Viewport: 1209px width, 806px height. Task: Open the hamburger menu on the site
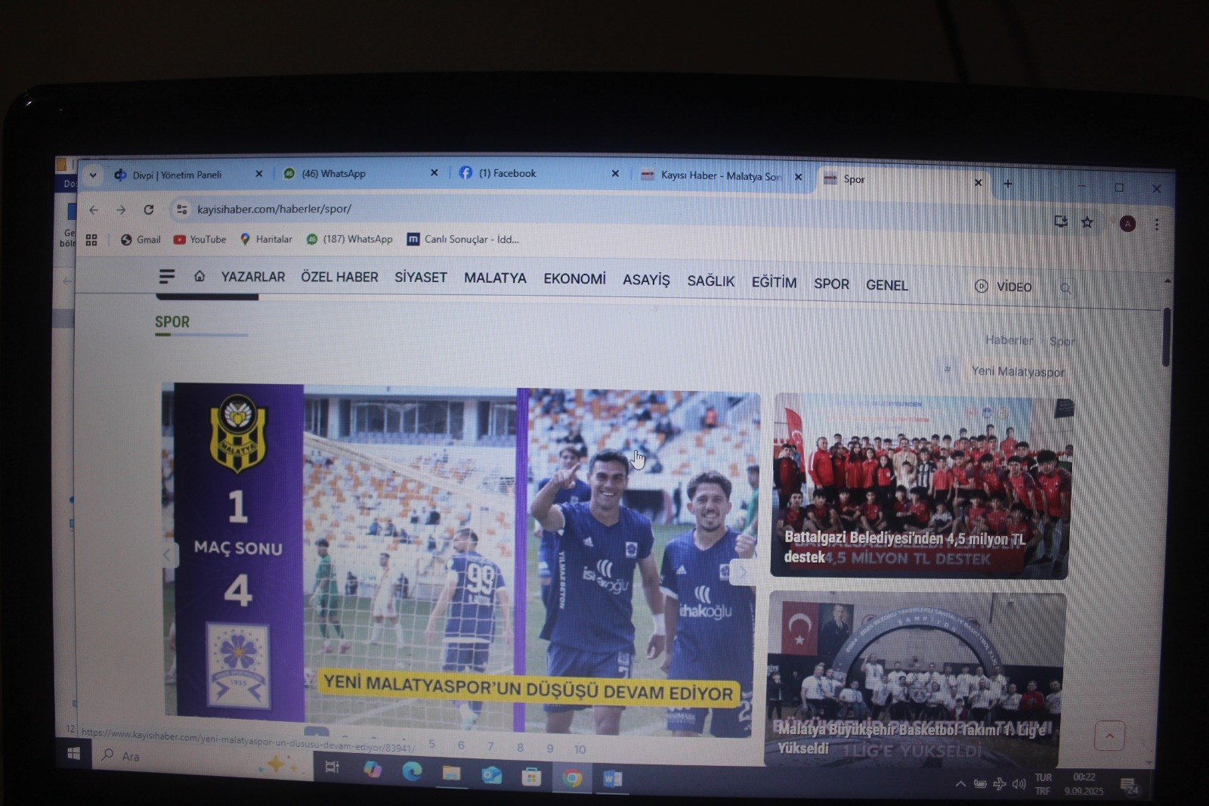pos(167,277)
